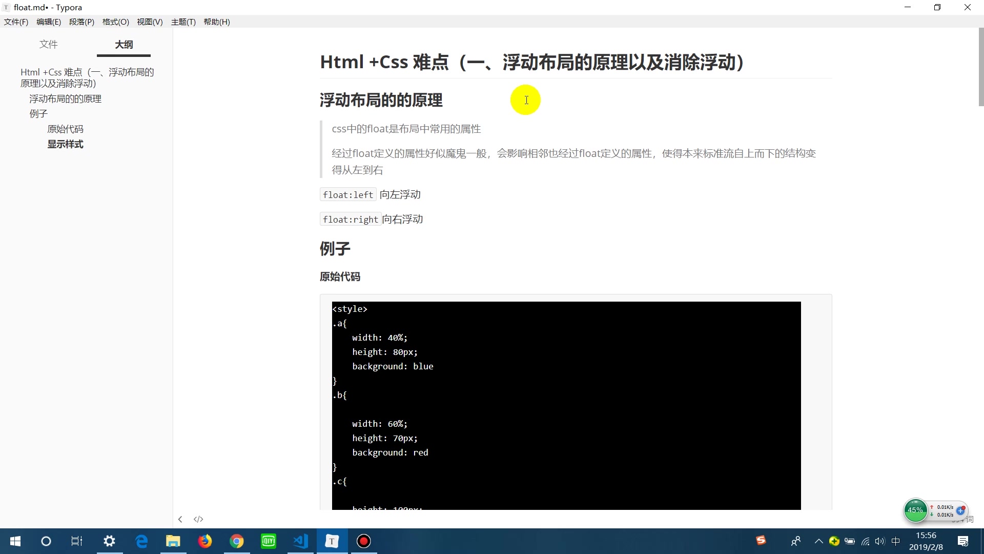Open the 文件(F) menu
This screenshot has width=984, height=554.
click(16, 22)
